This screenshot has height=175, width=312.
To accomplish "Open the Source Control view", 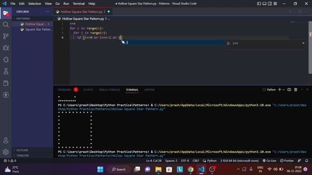I will 5,36.
